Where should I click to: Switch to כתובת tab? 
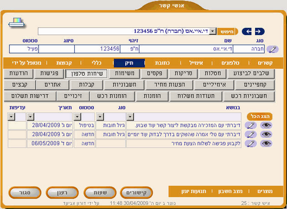click(x=162, y=63)
